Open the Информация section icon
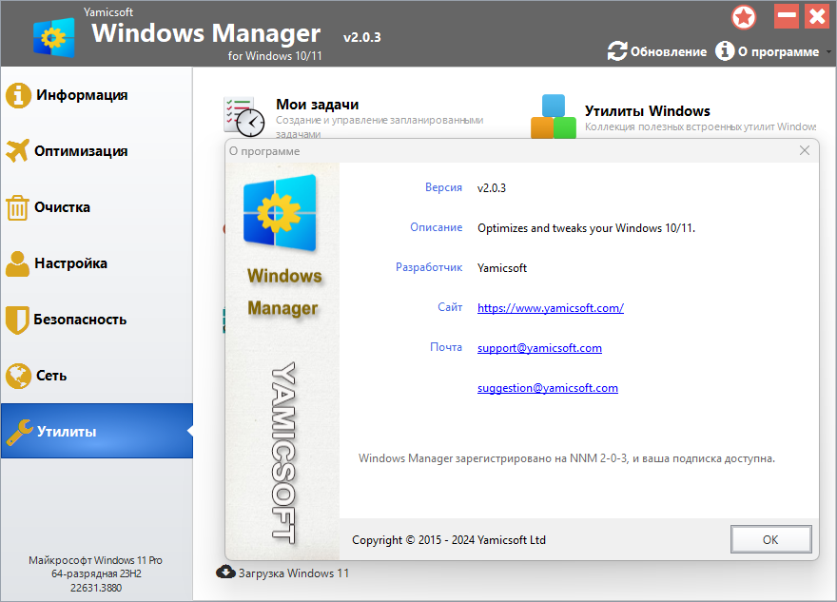This screenshot has width=837, height=602. point(19,95)
